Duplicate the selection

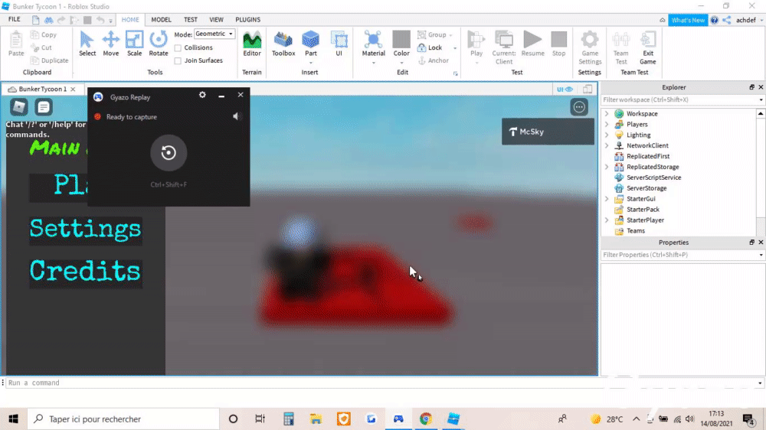pyautogui.click(x=49, y=60)
